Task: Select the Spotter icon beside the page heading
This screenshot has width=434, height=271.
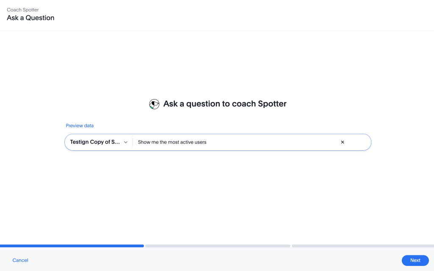Action: (x=155, y=104)
